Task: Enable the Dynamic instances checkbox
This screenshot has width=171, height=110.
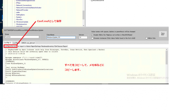Action: tap(92, 38)
